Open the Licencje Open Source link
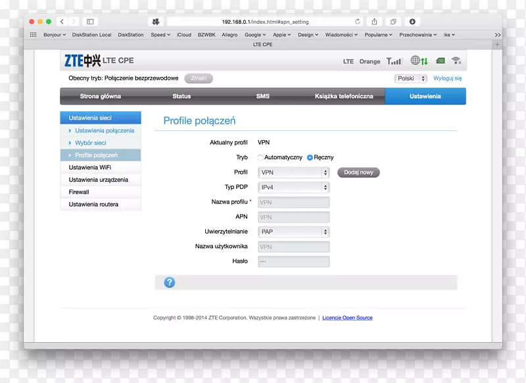This screenshot has height=383, width=526. pyautogui.click(x=347, y=318)
